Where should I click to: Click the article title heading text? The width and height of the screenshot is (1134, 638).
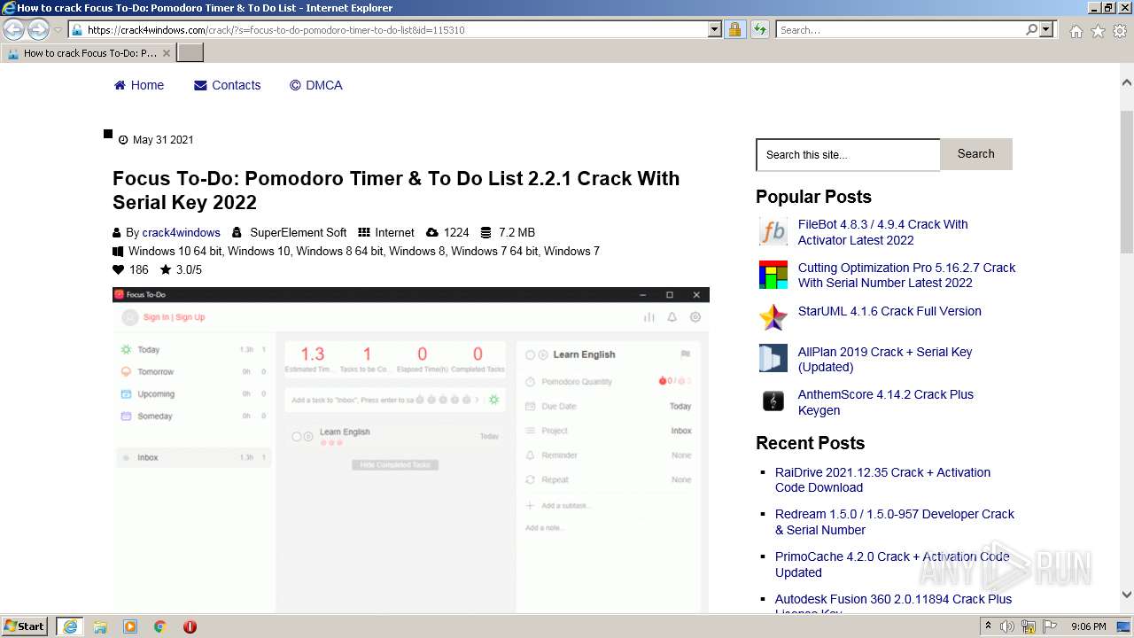(396, 190)
